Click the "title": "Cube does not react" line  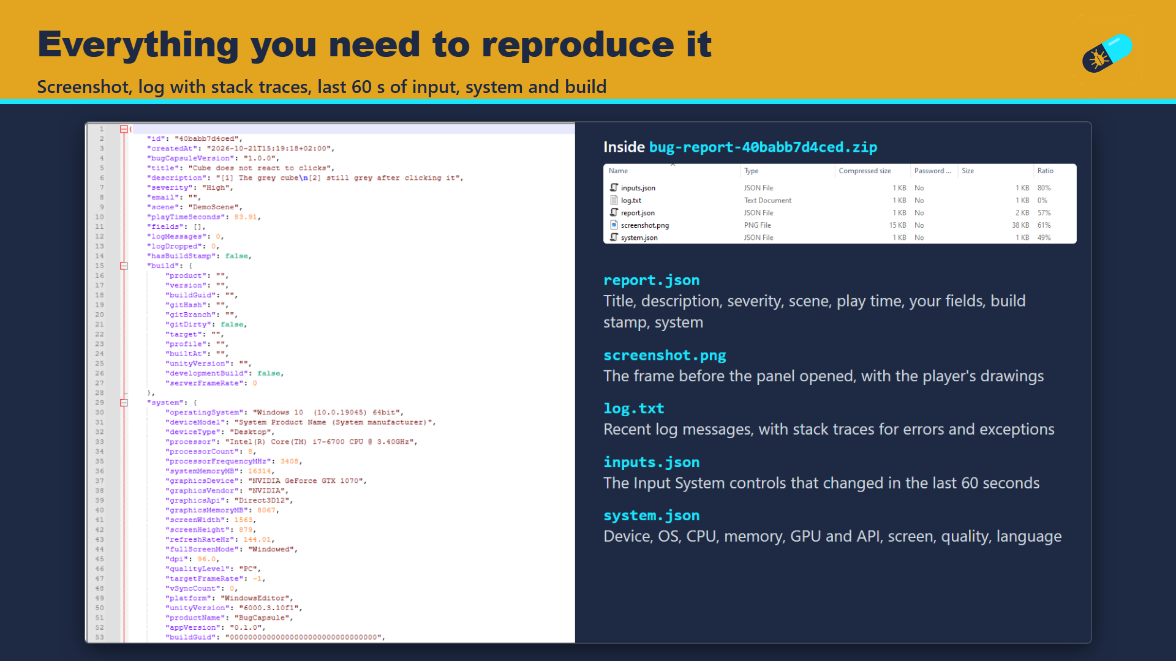241,168
